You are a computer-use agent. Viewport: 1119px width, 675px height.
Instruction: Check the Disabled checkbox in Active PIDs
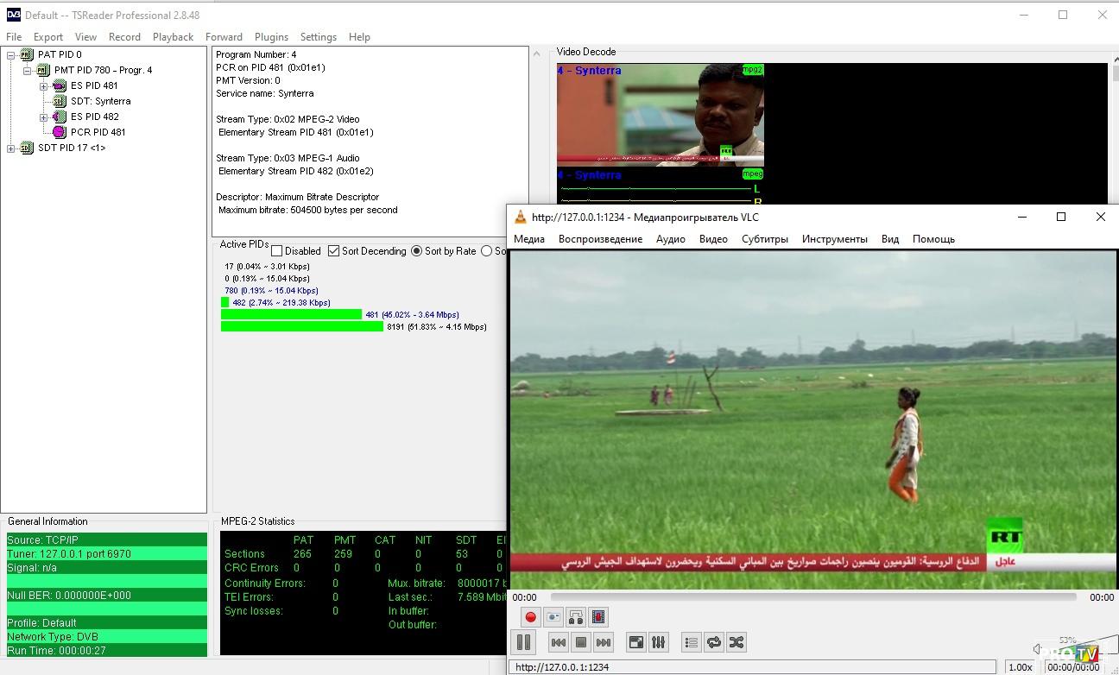(277, 251)
